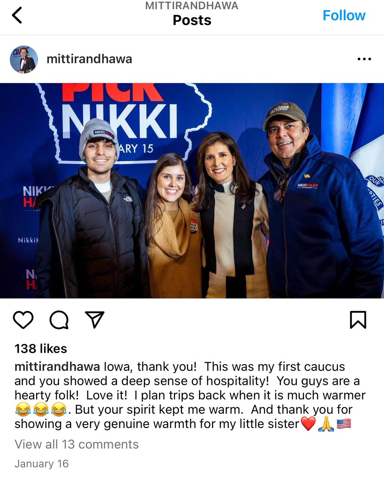The image size is (384, 481).
Task: Share post with paper plane icon
Action: [x=95, y=319]
